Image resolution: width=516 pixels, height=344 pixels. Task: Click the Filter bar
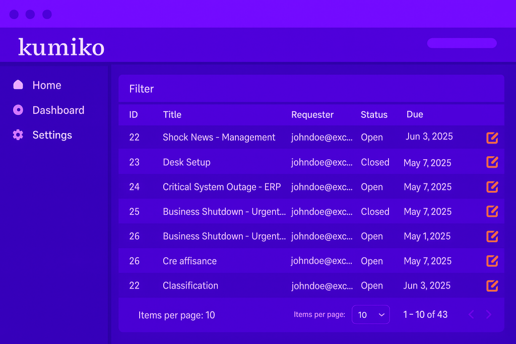point(311,89)
